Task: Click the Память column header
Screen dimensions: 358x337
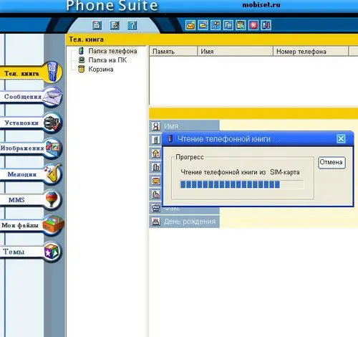Action: pos(173,52)
